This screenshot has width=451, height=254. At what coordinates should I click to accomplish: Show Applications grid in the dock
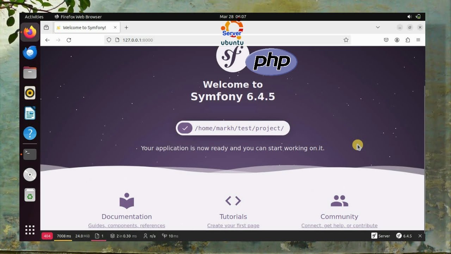tap(30, 230)
